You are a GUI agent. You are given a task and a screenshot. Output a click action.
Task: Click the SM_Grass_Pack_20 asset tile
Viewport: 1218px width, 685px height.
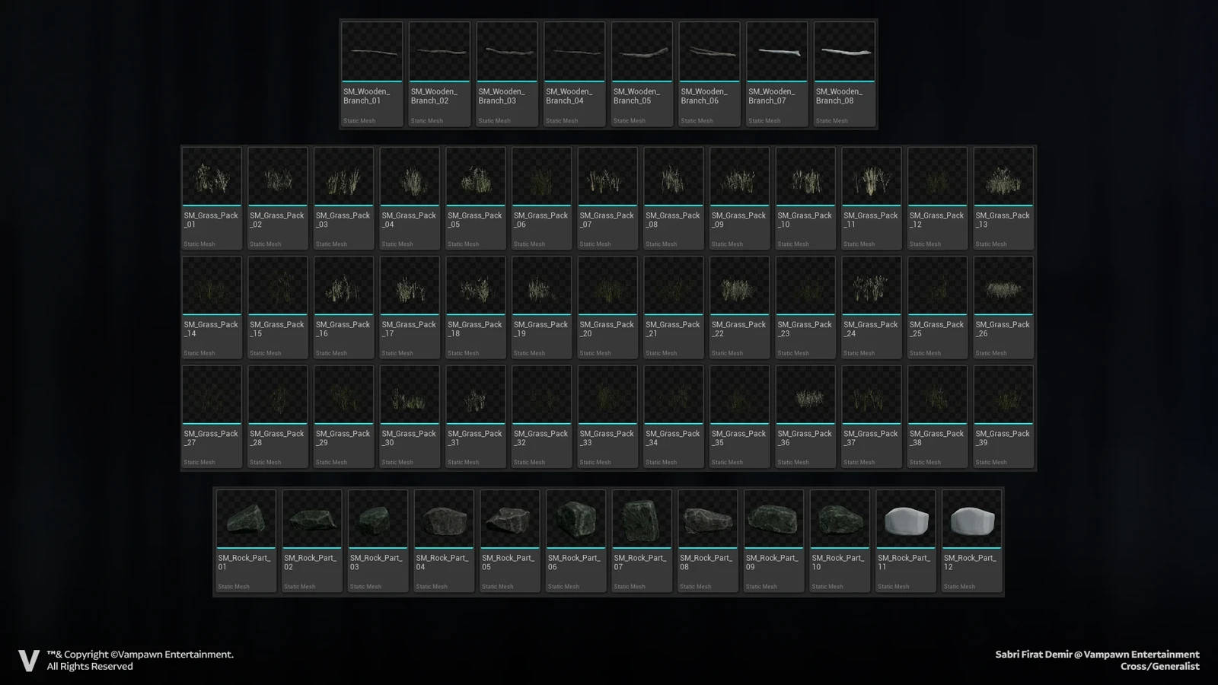607,307
